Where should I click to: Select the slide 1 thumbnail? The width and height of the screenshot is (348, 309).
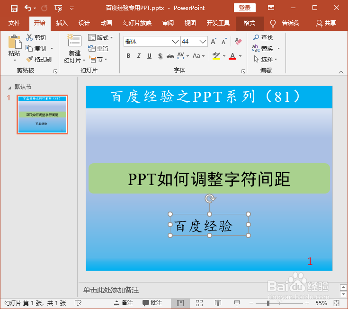[x=43, y=115]
